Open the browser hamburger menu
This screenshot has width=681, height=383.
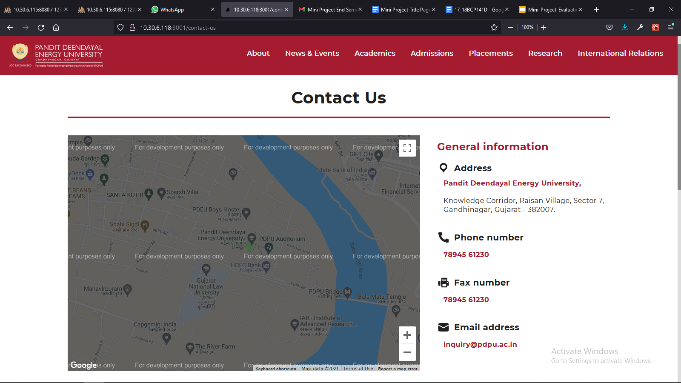[671, 27]
